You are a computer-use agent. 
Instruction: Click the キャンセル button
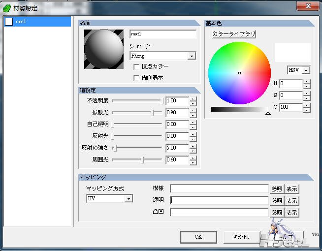point(238,237)
